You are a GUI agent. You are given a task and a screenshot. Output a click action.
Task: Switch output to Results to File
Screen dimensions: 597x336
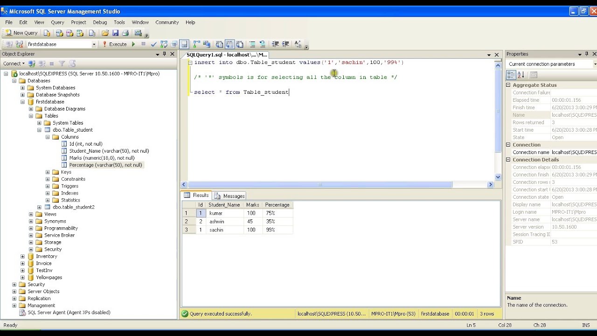[240, 44]
